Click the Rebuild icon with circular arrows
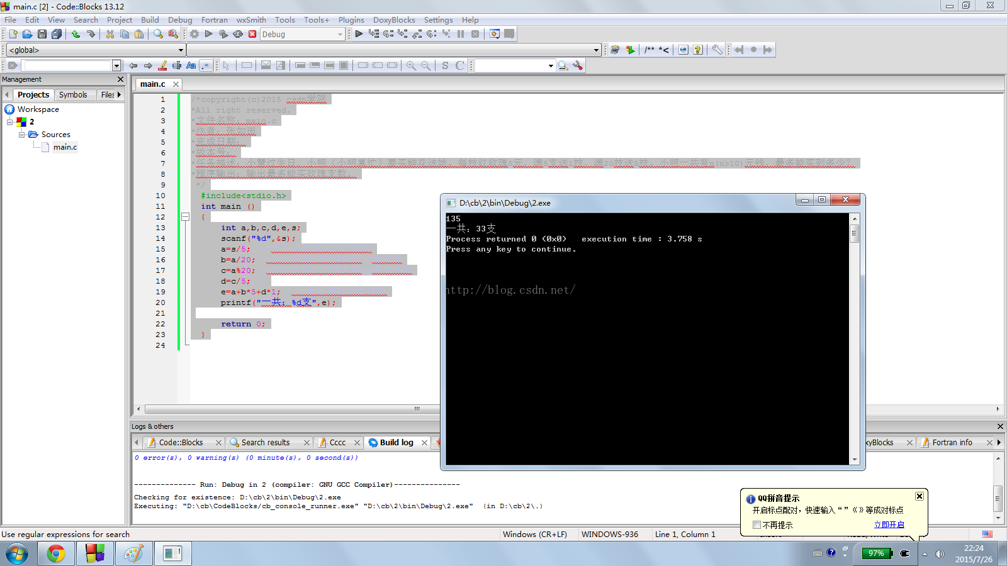 [238, 34]
